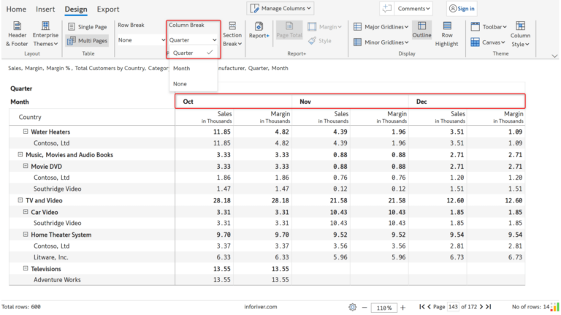The image size is (561, 315).
Task: Open the Column Break Quarter dropdown
Action: pyautogui.click(x=193, y=40)
